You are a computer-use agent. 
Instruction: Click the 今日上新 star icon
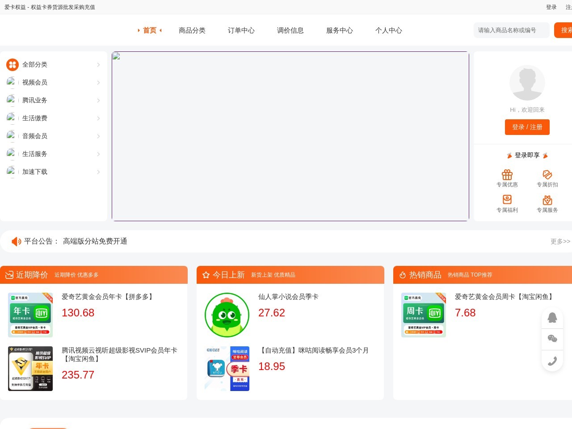point(206,275)
